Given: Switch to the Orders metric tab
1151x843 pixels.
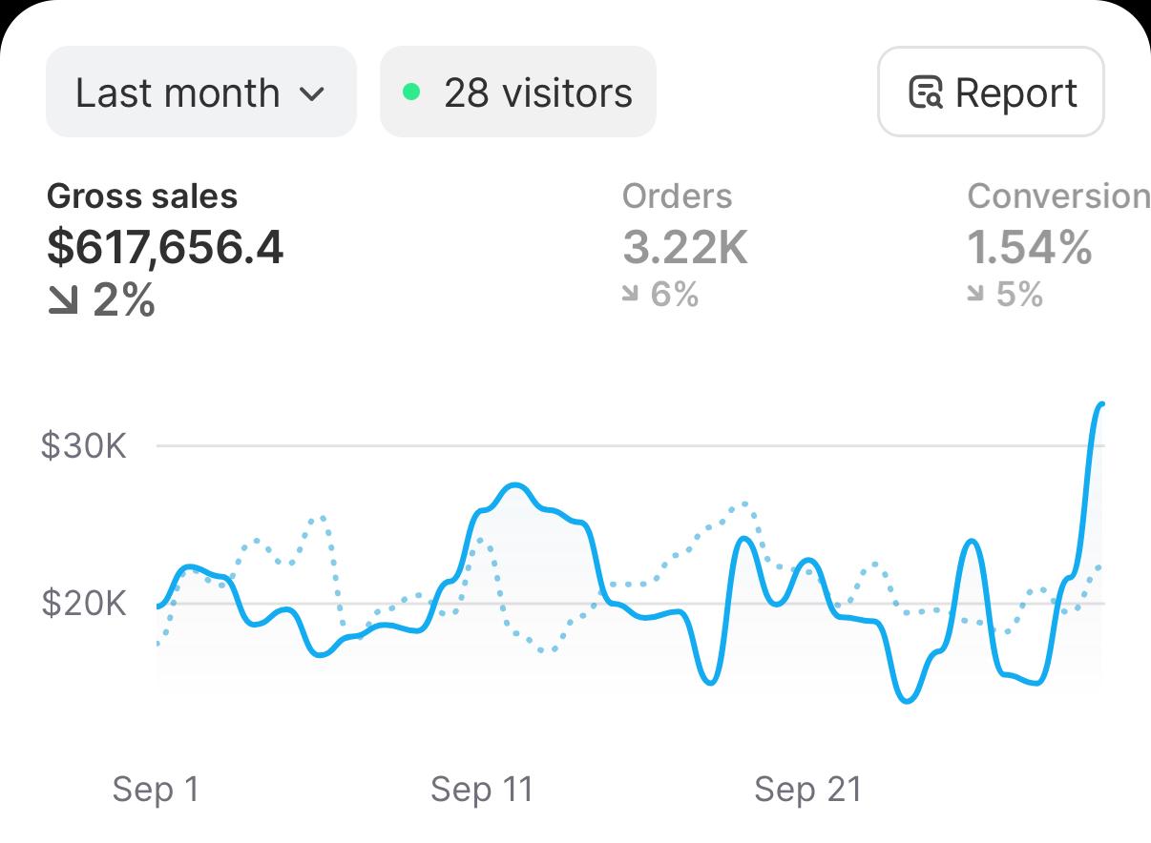Looking at the screenshot, I should click(x=677, y=196).
